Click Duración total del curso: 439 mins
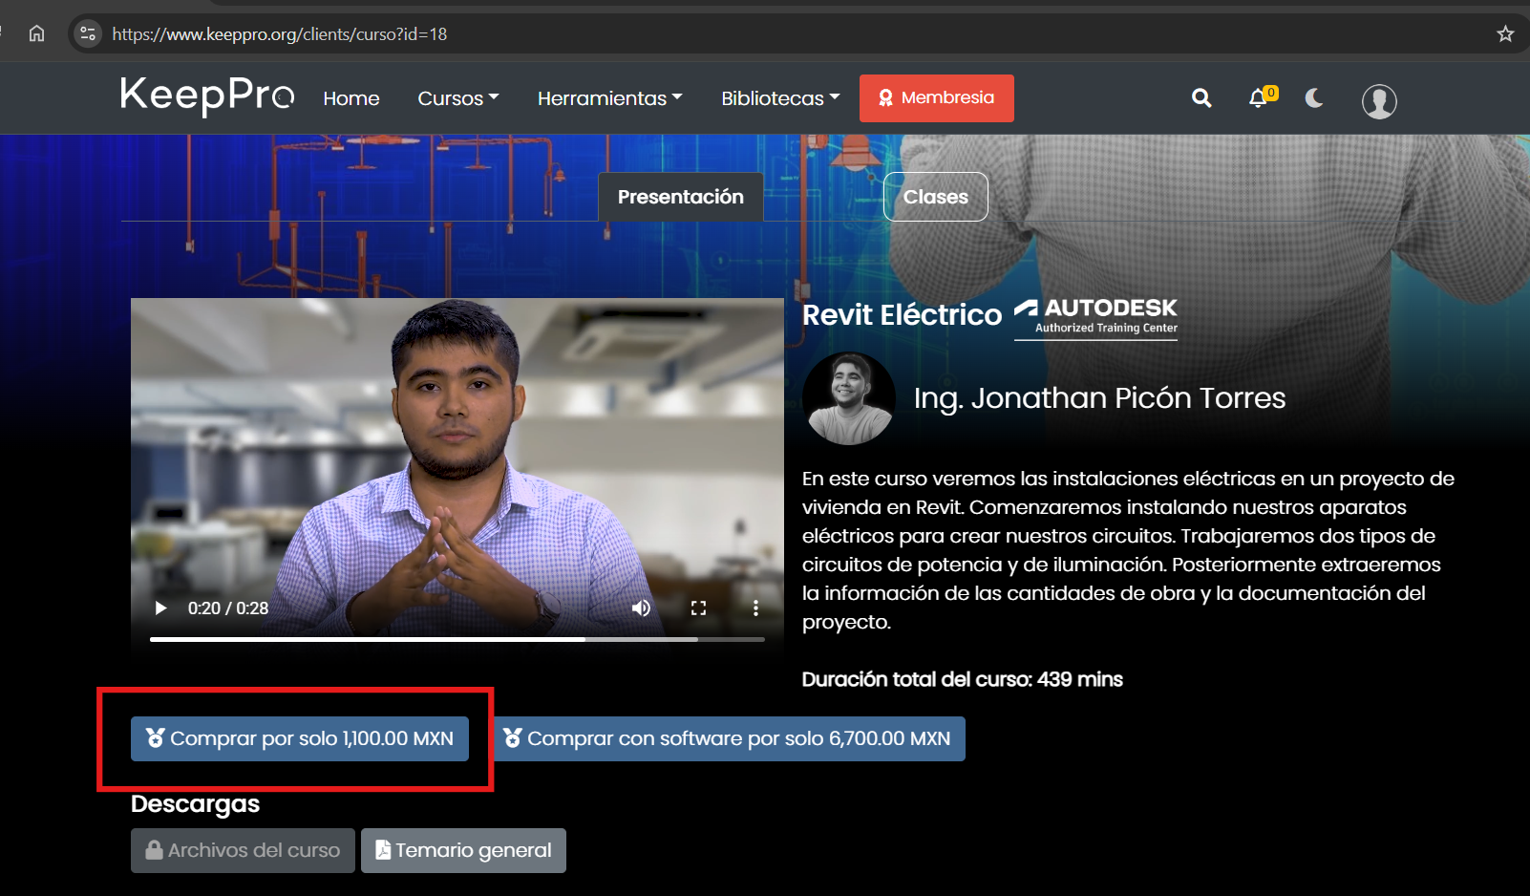The height and width of the screenshot is (896, 1530). tap(962, 679)
